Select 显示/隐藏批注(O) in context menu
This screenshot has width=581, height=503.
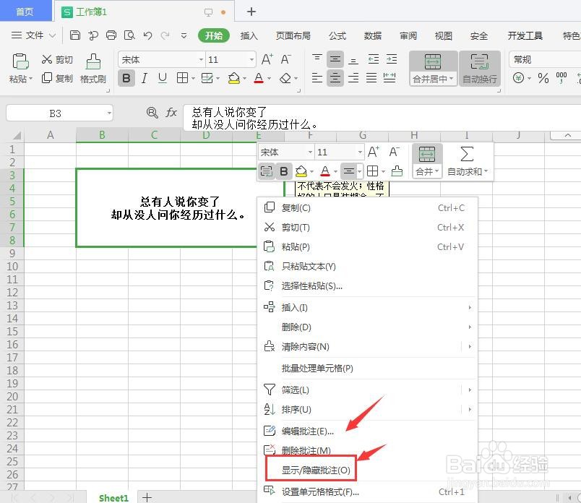(x=367, y=470)
